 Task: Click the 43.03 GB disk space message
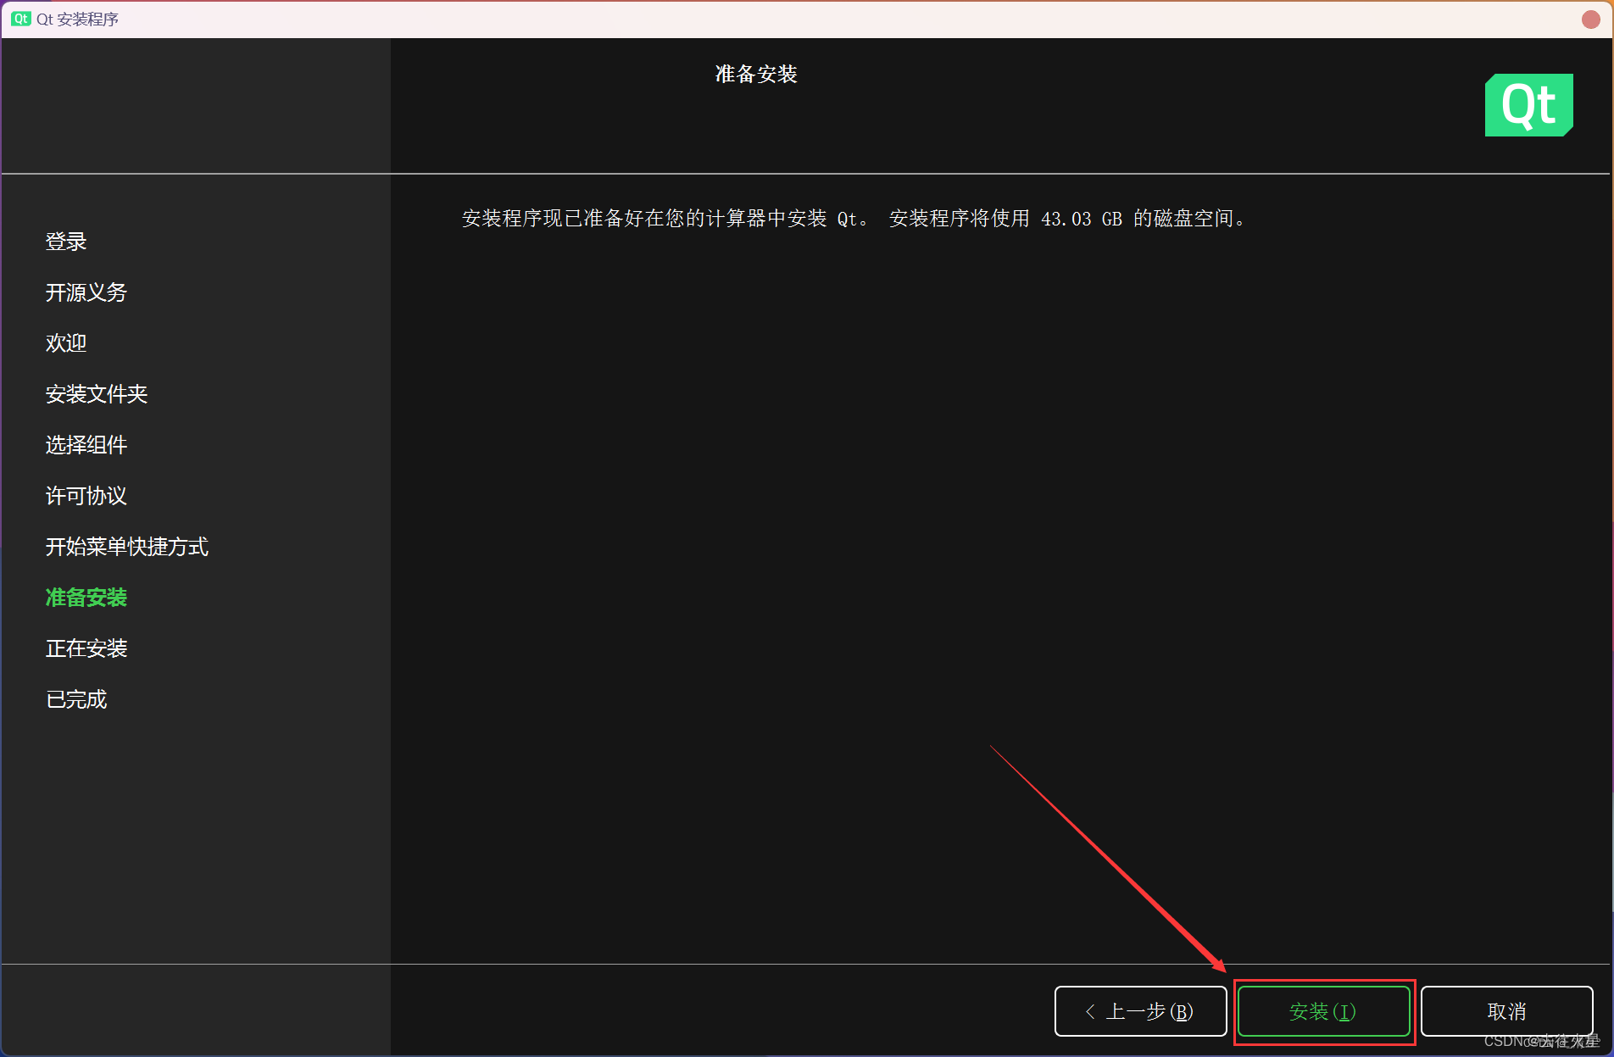[x=855, y=219]
